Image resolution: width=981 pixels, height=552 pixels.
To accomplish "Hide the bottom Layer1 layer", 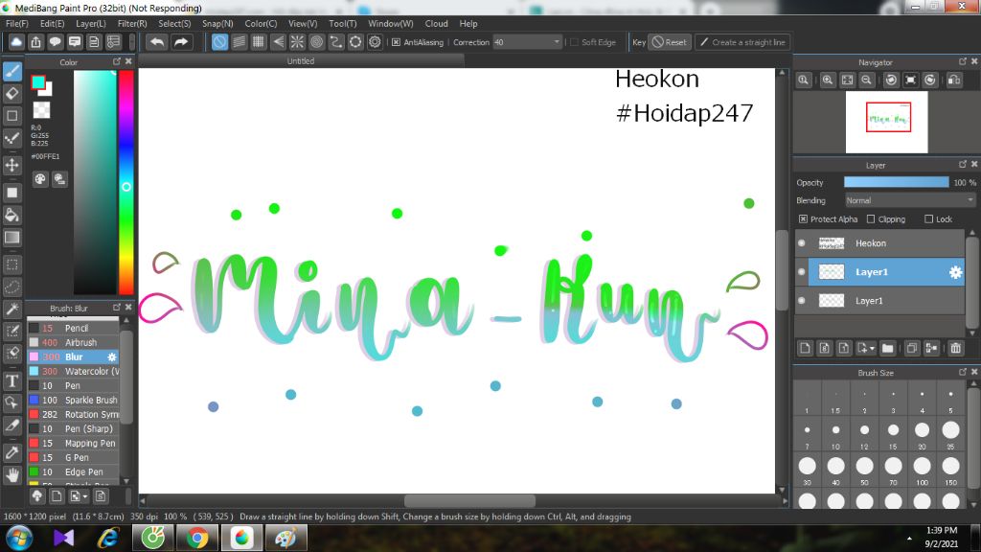I will pyautogui.click(x=802, y=300).
